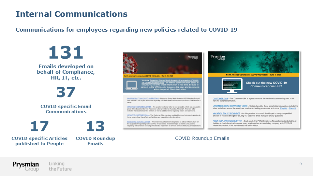Select 'COVID Roundup Emails' label under 13
Screen dimensions: 313x176
(96, 141)
